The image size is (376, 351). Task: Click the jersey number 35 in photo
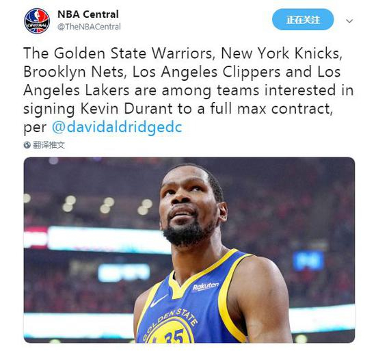click(174, 336)
